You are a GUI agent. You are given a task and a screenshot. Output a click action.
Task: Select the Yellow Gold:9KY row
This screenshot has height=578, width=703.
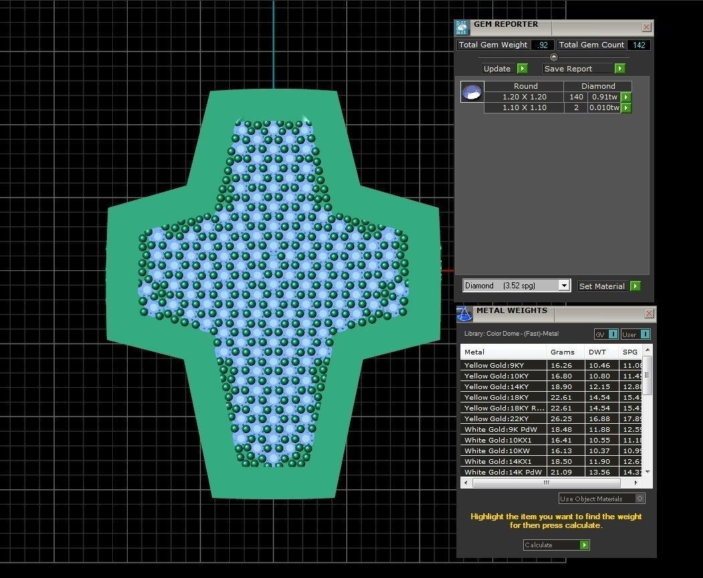551,365
